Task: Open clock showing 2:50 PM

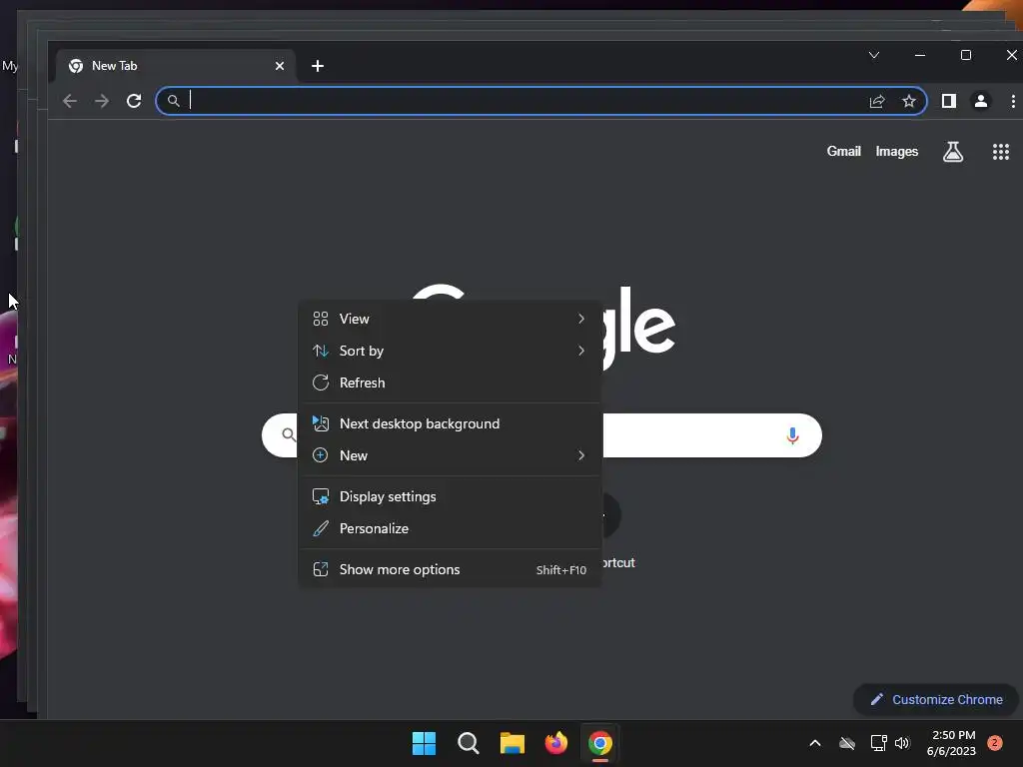Action: (x=951, y=743)
